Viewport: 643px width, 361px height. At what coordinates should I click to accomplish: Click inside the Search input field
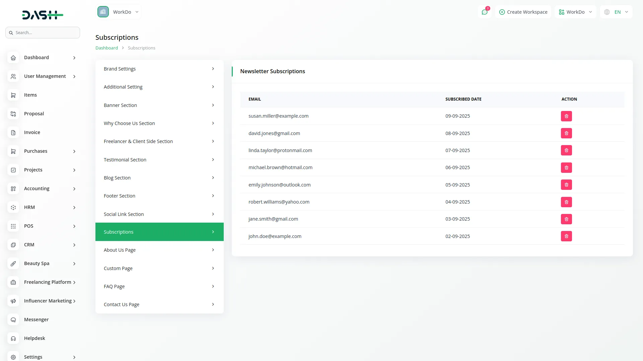point(43,32)
